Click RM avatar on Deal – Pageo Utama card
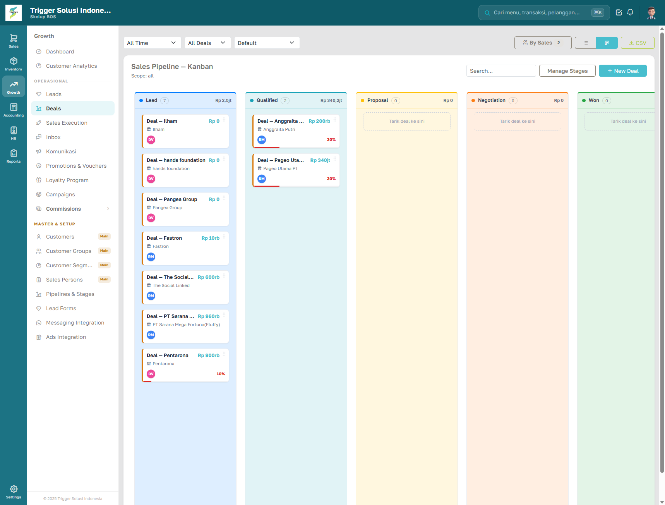Viewport: 665px width, 505px height. (x=262, y=179)
